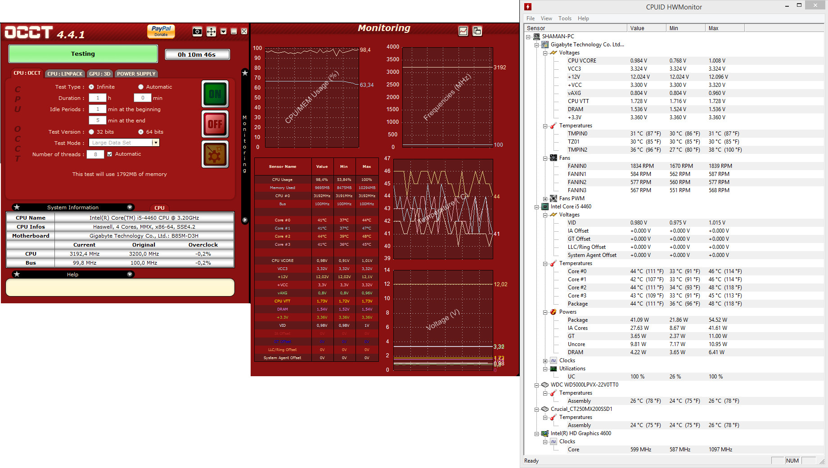Click the monitoring graph view icon

point(463,31)
